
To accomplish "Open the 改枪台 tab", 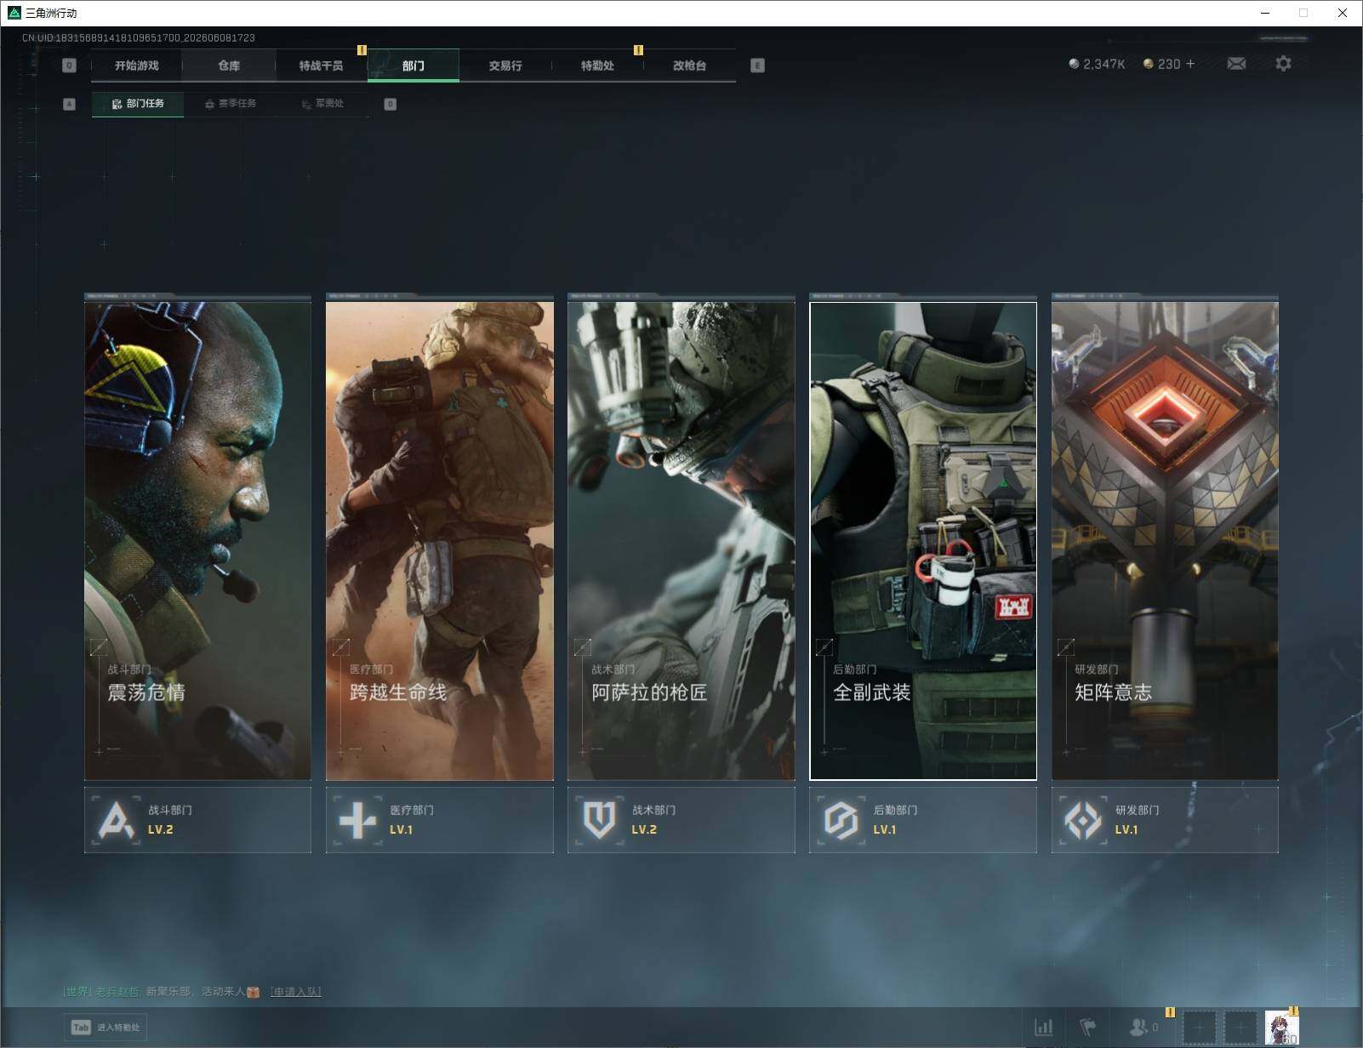I will click(x=689, y=65).
